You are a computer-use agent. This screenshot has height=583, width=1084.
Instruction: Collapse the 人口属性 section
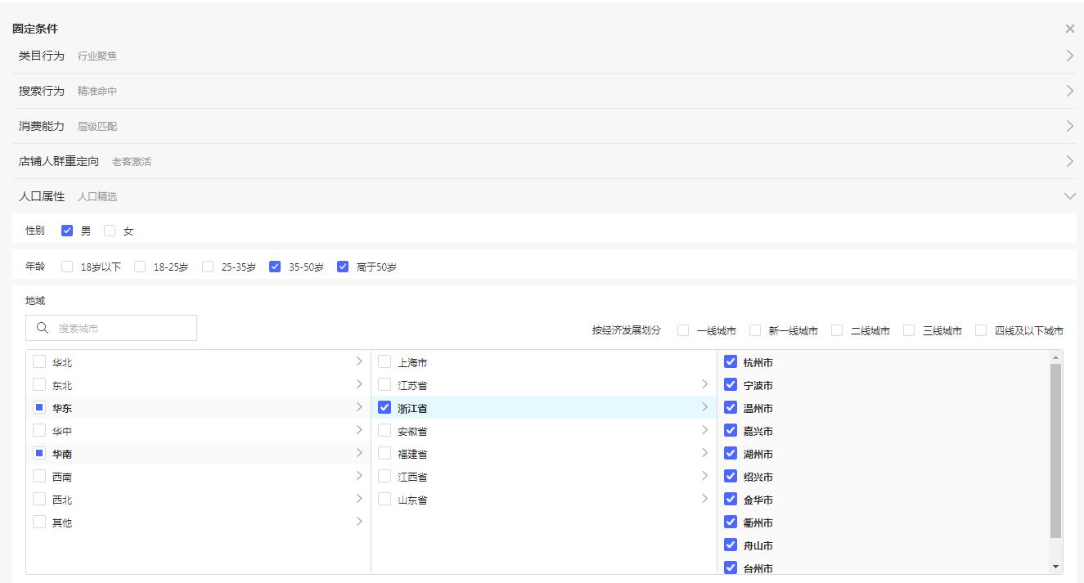pos(1069,196)
